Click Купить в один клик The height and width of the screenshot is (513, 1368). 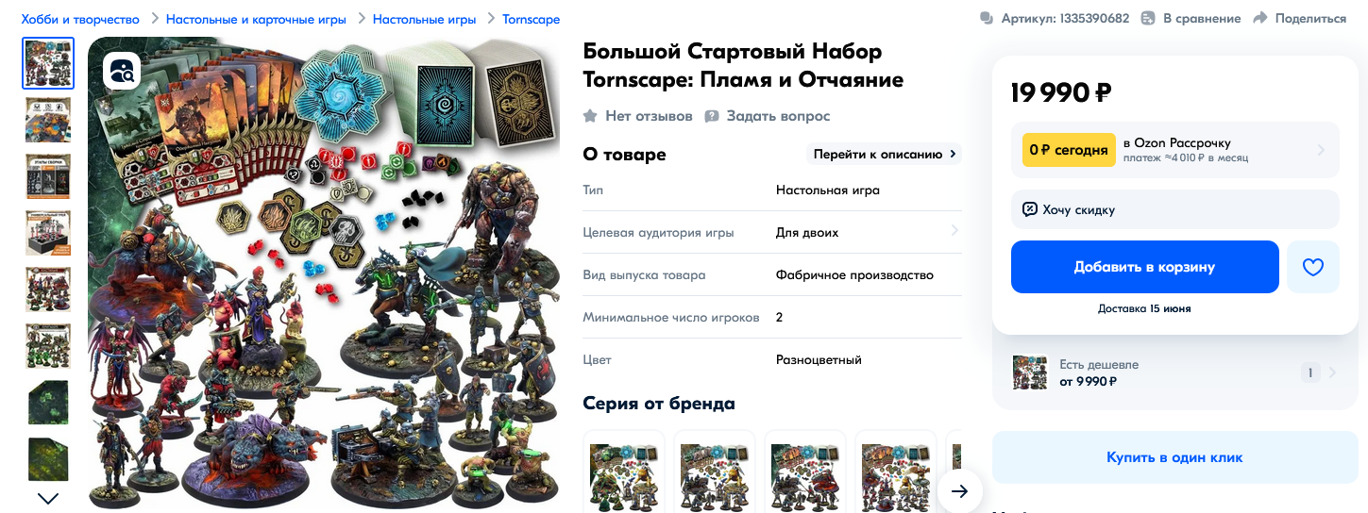[x=1174, y=457]
